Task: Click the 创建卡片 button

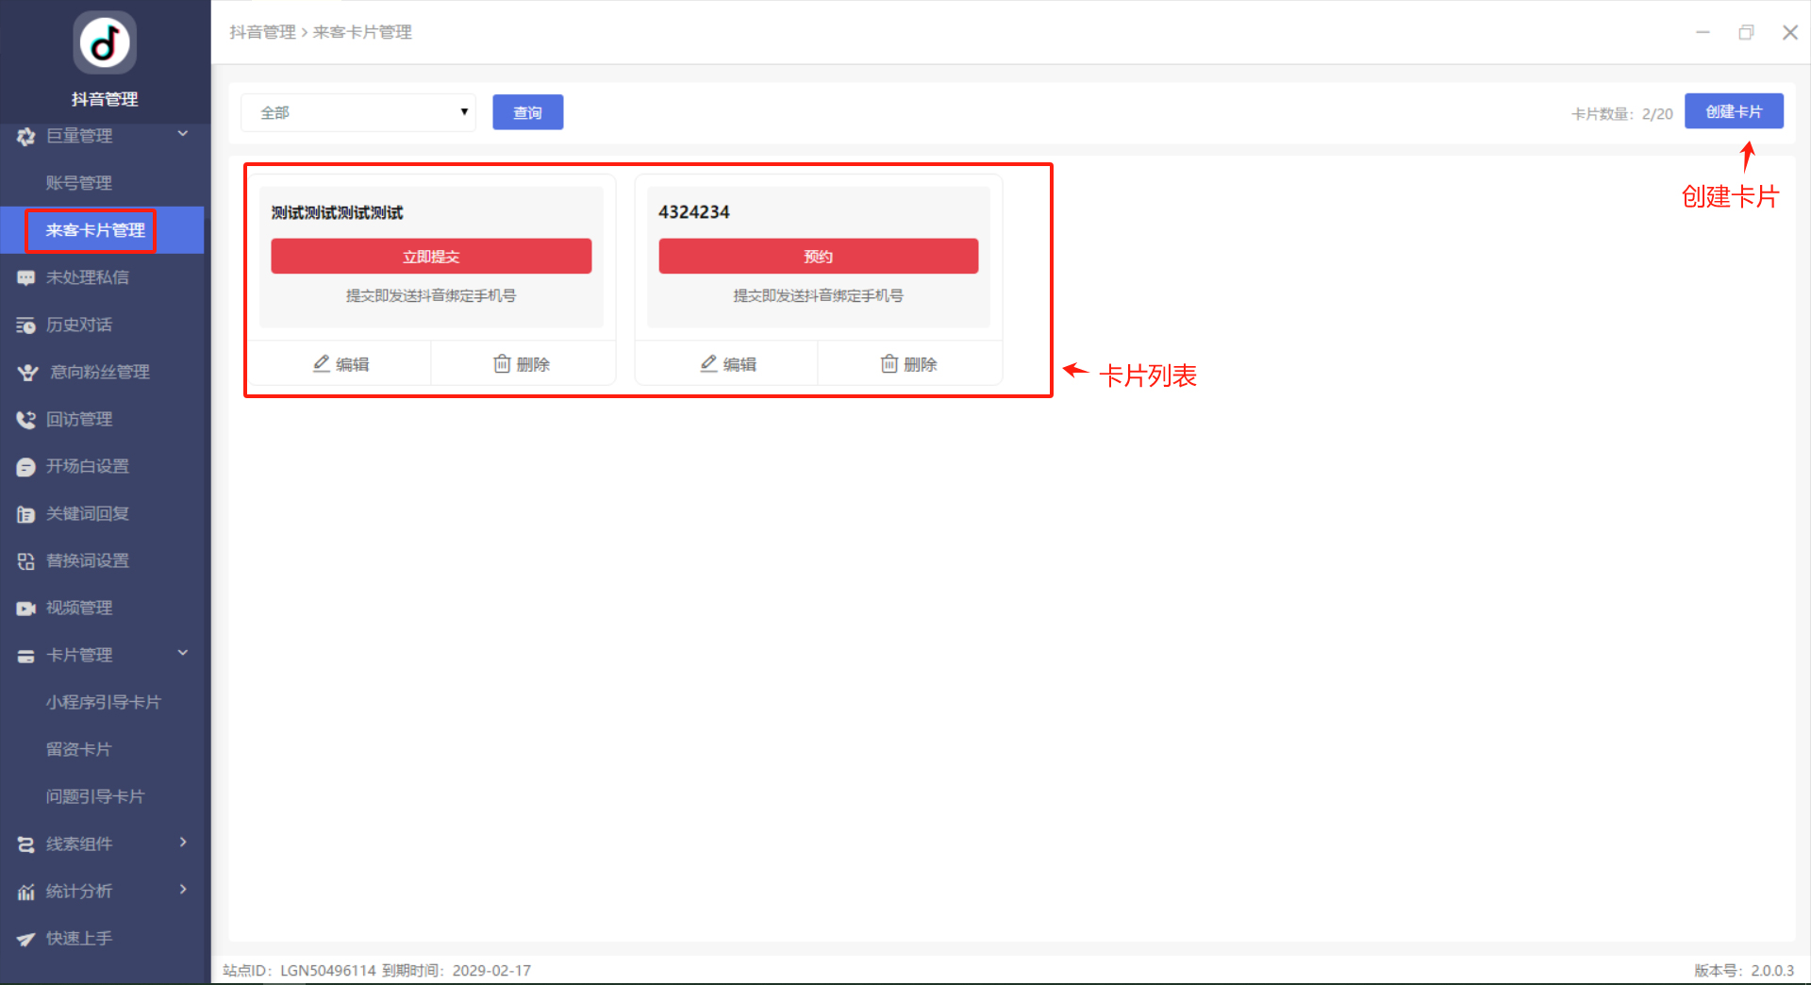Action: click(x=1733, y=111)
